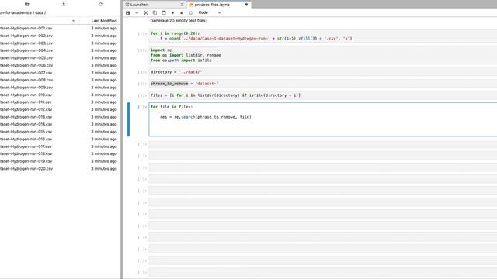497x279 pixels.
Task: Click the unsaved dot on process-files.ipynb tab
Action: pos(246,5)
